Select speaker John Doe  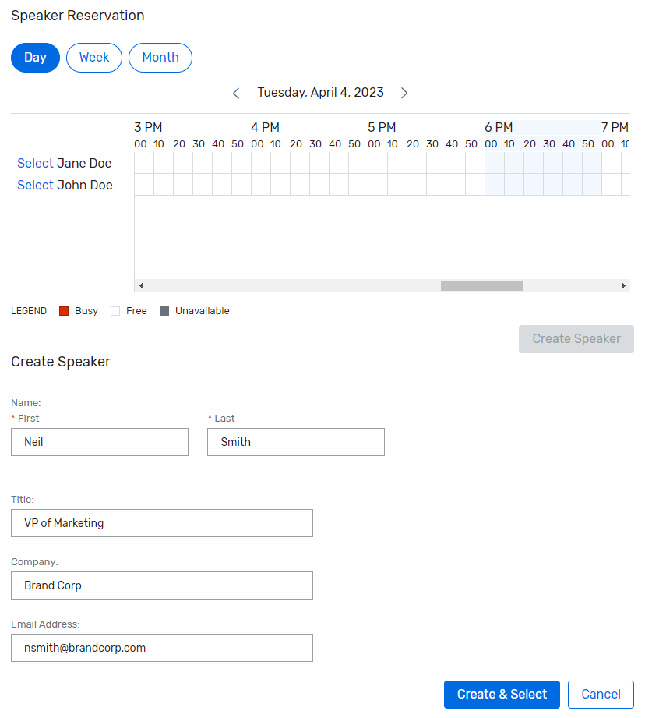point(35,185)
